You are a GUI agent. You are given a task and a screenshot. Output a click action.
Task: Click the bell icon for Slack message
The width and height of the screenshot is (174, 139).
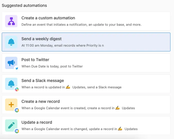tap(11, 84)
